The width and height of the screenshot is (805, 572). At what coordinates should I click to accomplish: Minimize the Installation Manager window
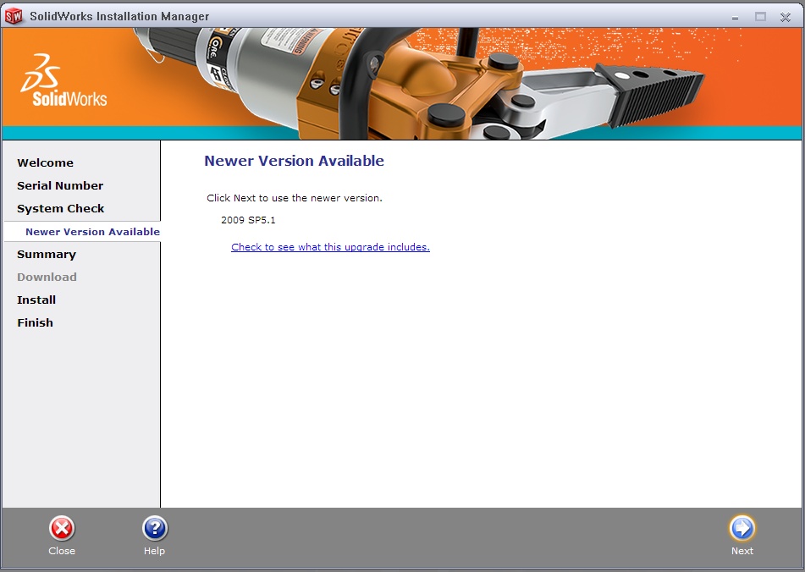click(736, 17)
